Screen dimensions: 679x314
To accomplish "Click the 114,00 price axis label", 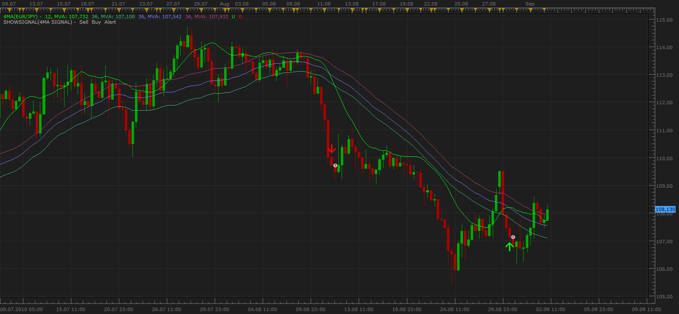I will click(664, 47).
